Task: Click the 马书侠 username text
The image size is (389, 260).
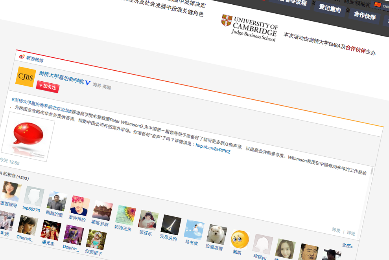Action: point(192,243)
